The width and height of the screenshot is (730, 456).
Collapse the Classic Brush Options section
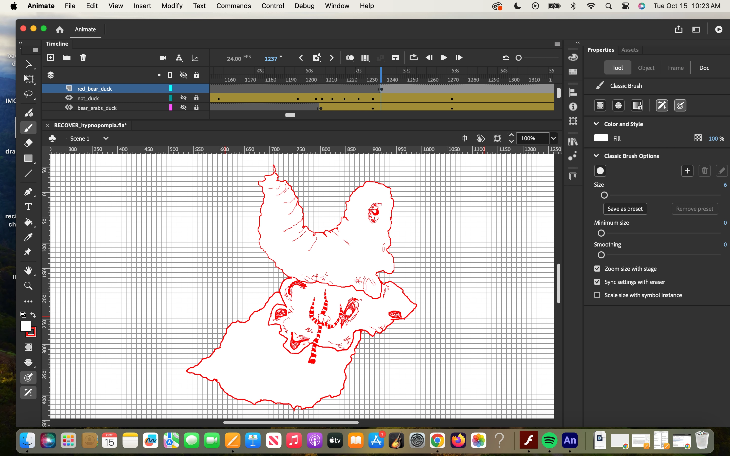click(x=596, y=156)
